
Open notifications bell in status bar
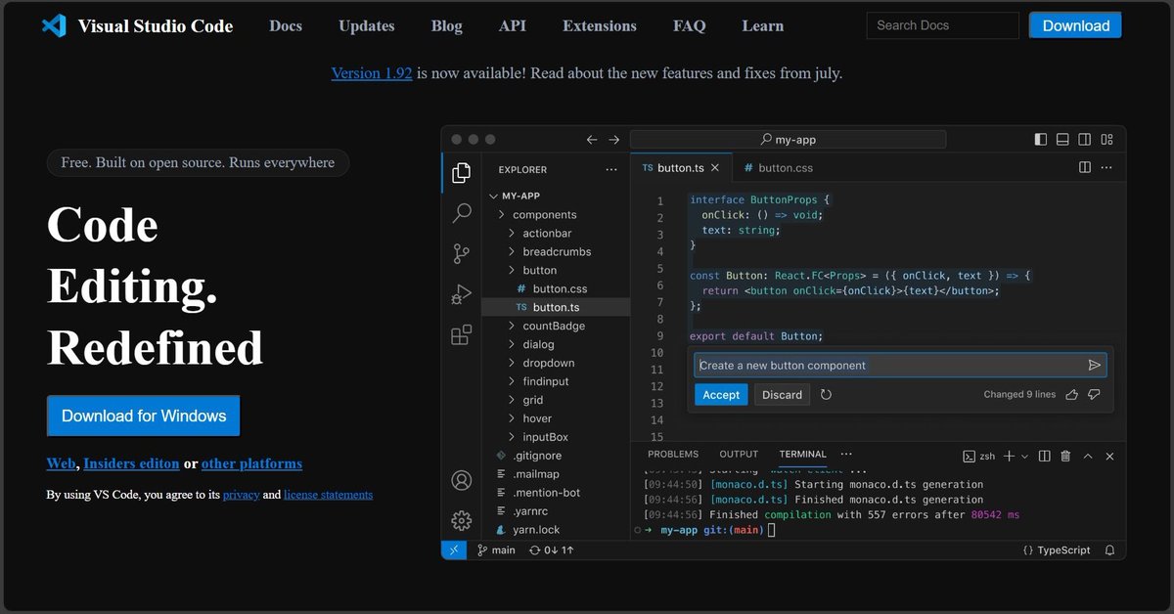(x=1110, y=550)
